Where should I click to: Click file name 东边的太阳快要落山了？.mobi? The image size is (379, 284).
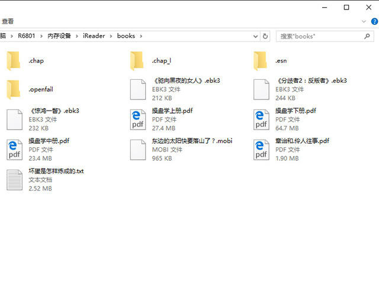(192, 141)
